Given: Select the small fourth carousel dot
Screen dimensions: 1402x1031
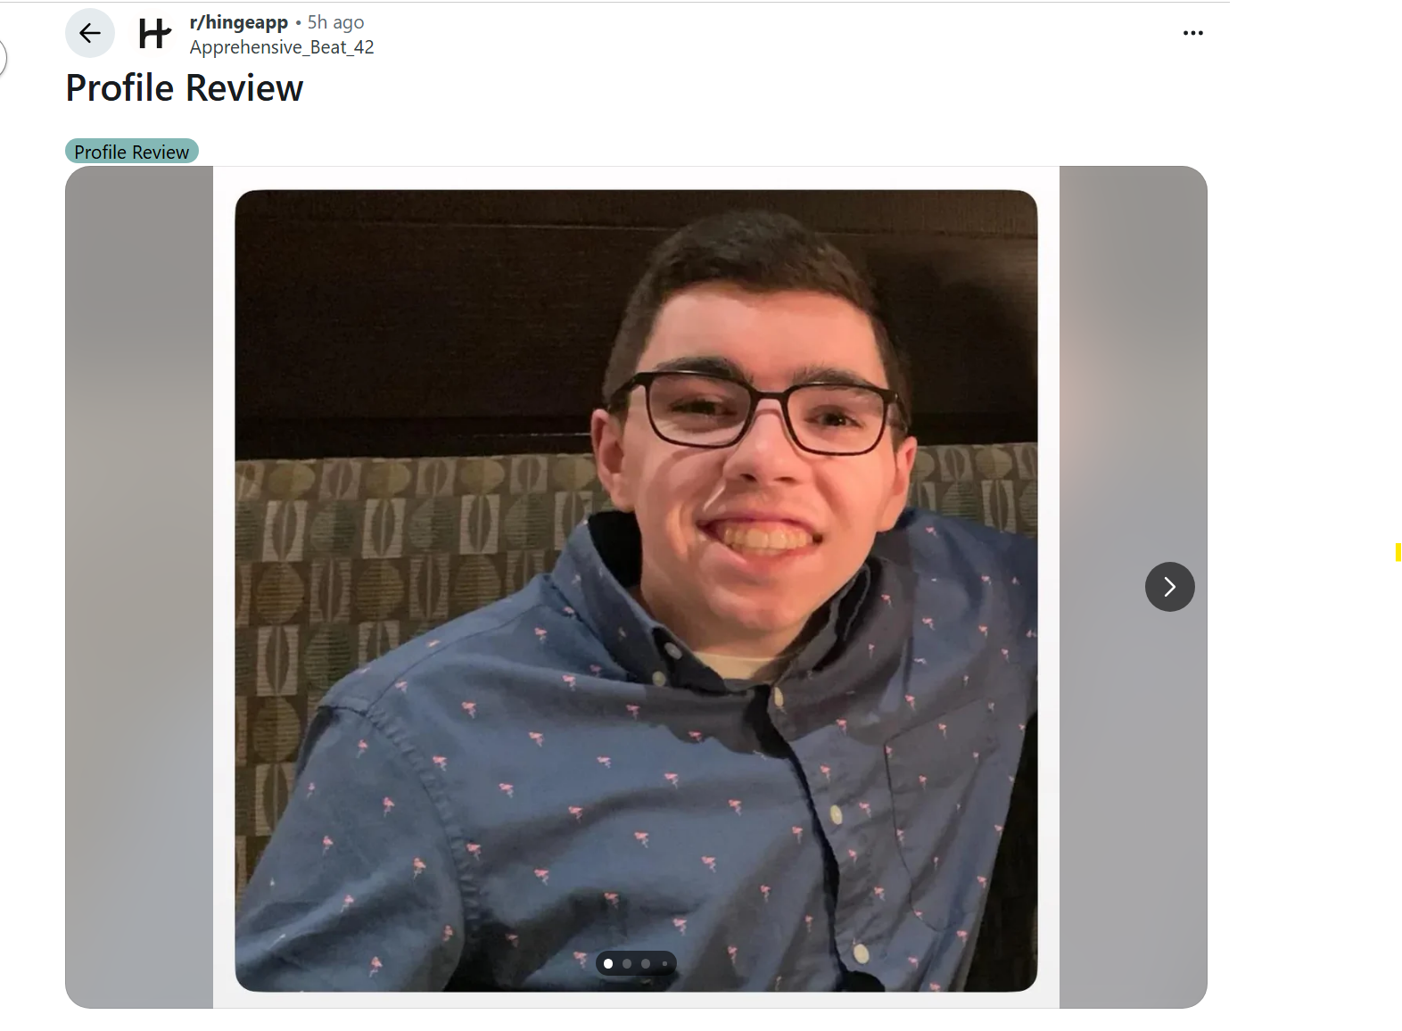Looking at the screenshot, I should [664, 964].
